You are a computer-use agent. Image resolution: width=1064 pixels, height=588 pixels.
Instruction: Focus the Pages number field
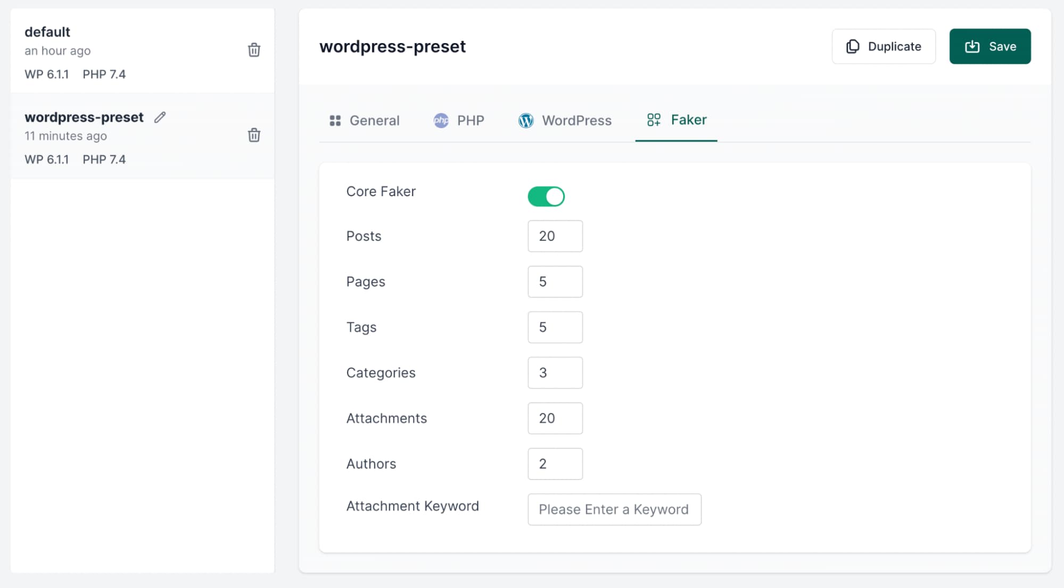[x=555, y=282]
